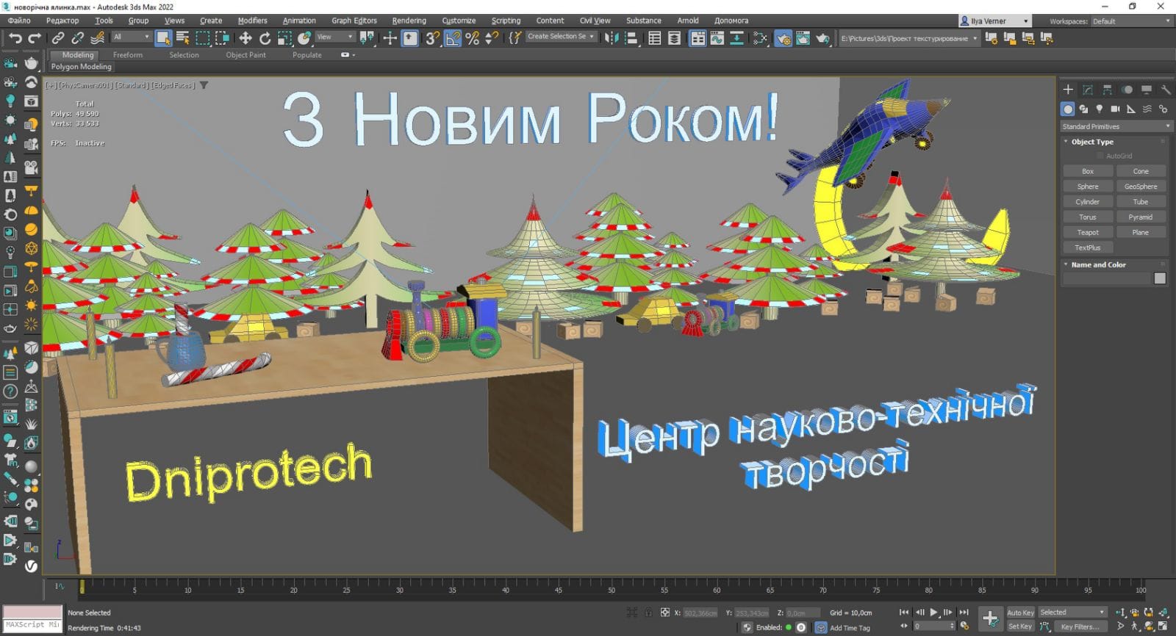Open the Key Filters dialog
Image resolution: width=1176 pixels, height=636 pixels.
(1080, 626)
